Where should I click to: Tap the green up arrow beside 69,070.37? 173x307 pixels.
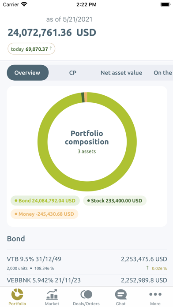(x=51, y=49)
